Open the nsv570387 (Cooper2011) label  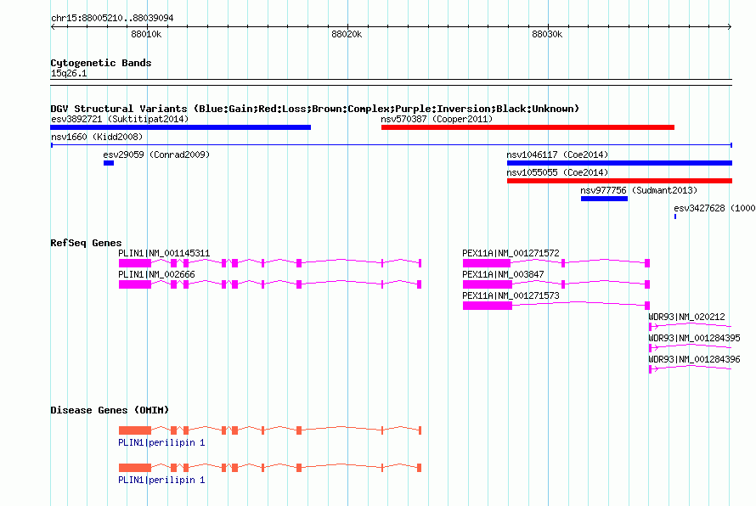point(437,119)
